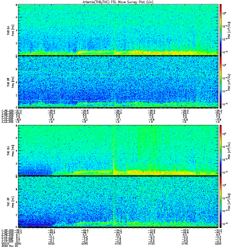Click the color bar beside THC B⊥ panel
This screenshot has width=233, height=248.
[221, 150]
